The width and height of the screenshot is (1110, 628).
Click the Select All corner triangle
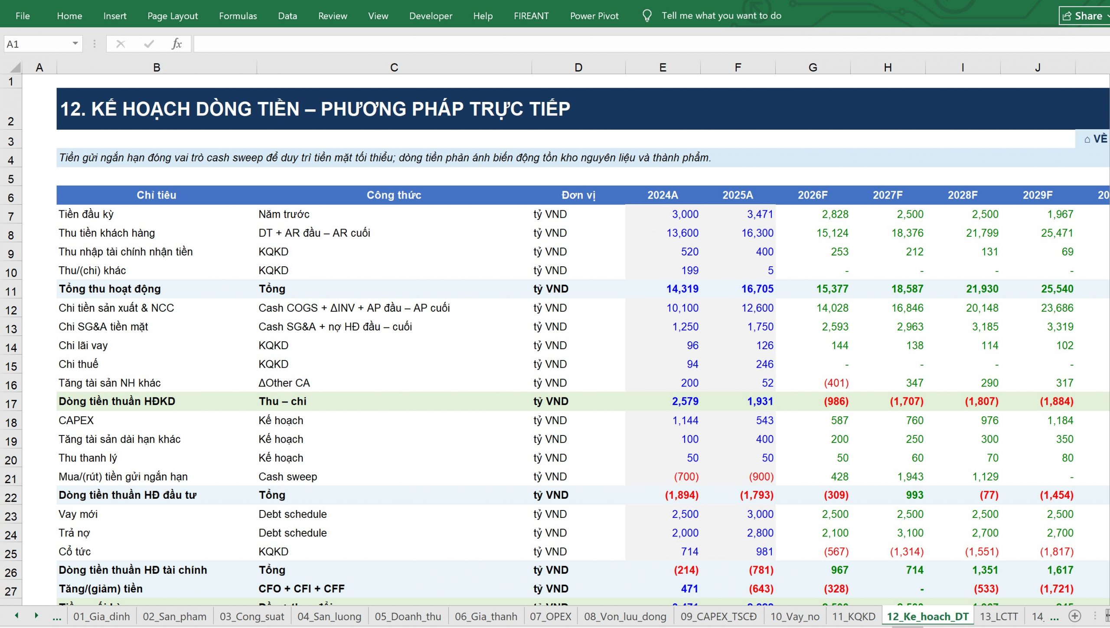click(15, 67)
